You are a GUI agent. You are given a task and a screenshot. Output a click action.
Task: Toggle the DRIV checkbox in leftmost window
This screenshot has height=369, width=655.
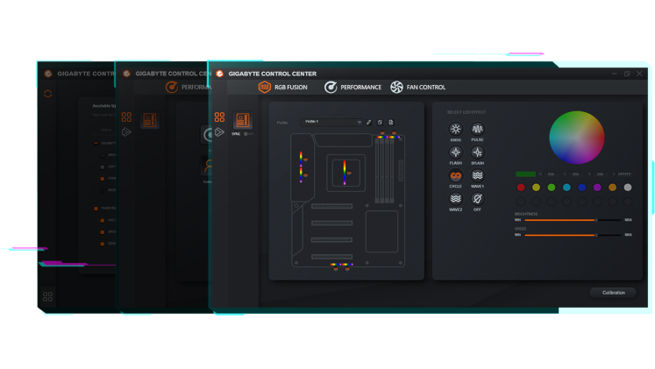click(103, 155)
